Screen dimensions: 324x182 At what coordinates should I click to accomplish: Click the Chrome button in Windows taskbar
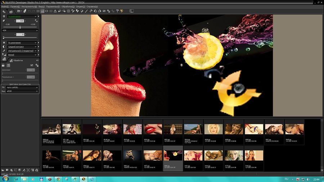(x=58, y=179)
